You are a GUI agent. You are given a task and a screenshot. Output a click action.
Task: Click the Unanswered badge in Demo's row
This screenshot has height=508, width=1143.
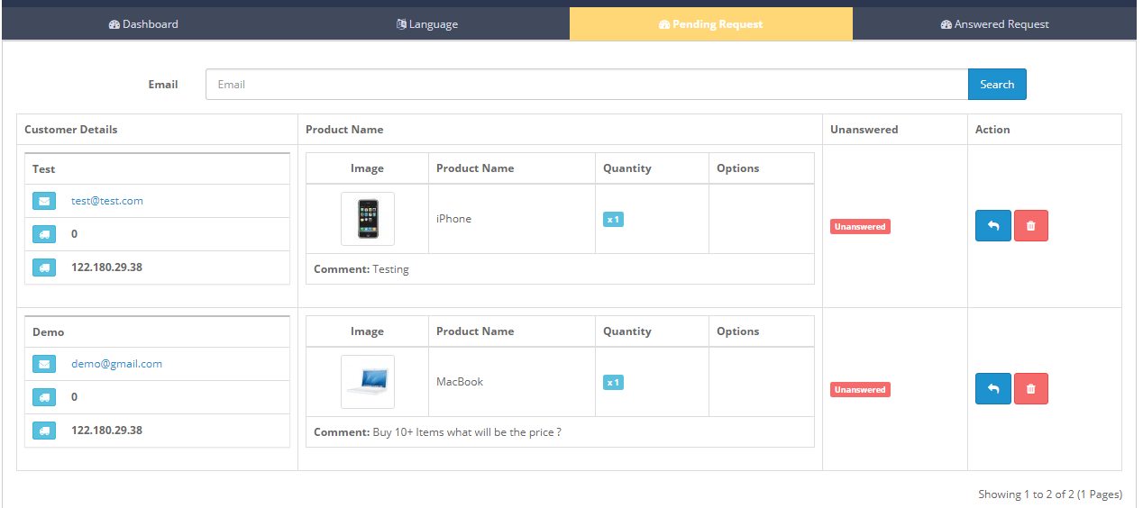point(860,390)
